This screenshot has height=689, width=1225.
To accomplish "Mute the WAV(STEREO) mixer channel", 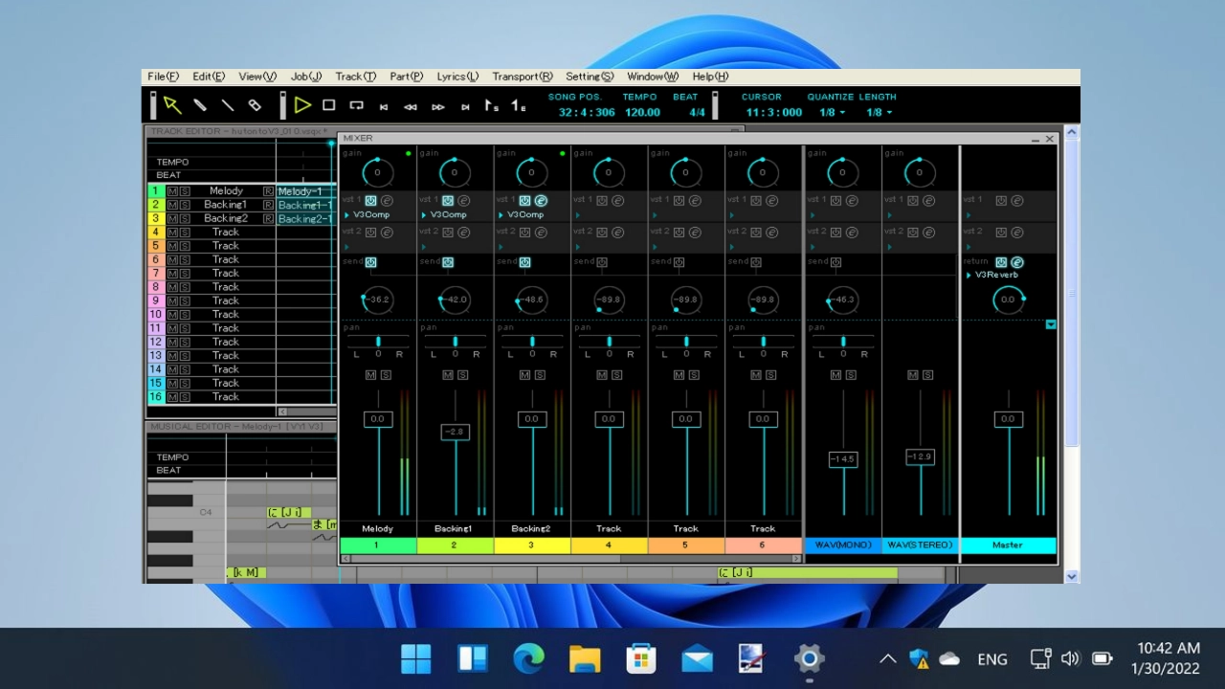I will (913, 375).
